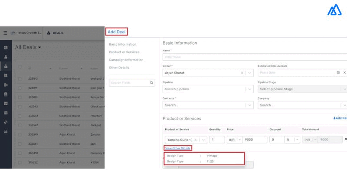Jump to the Basic Information section
347x195 pixels.
point(123,44)
